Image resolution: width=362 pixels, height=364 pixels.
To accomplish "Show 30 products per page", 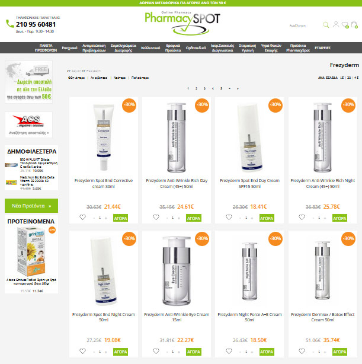I will click(x=349, y=78).
